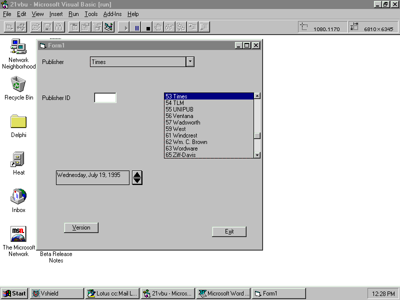Open the Object Browser toolbar icon
Screen dimensions: 400x300
pyautogui.click(x=108, y=27)
